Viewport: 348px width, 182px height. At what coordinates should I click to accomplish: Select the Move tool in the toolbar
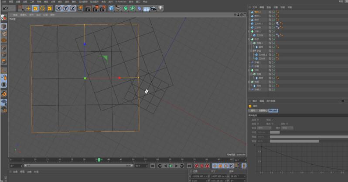pos(28,8)
